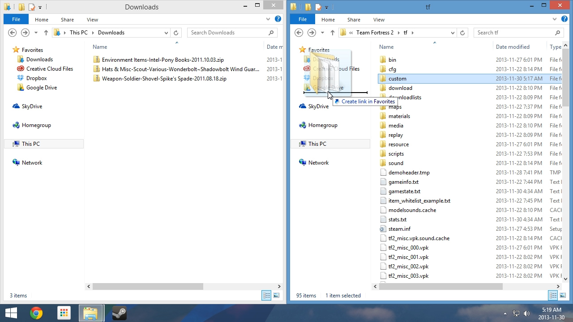Screen dimensions: 573x322
Task: Open the taskbar clock and date
Action: (x=551, y=314)
